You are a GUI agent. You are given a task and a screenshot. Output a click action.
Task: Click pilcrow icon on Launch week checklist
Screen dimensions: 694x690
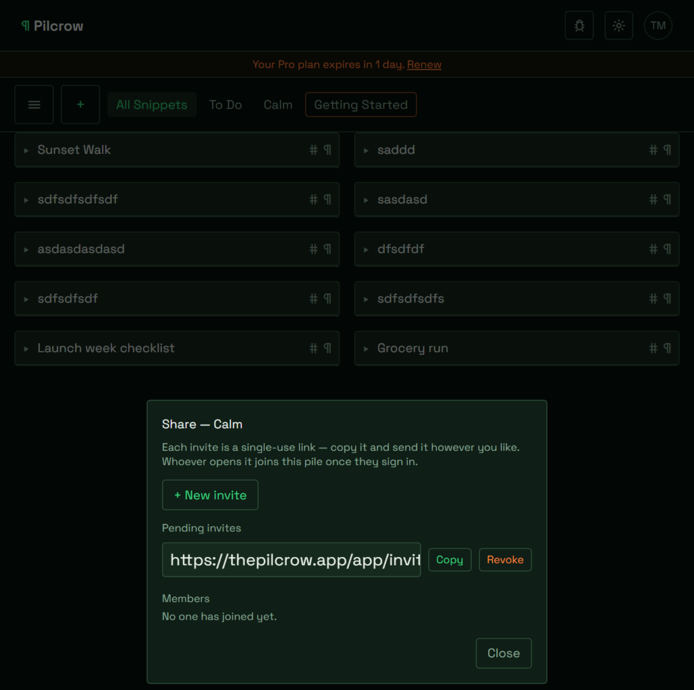tap(327, 348)
